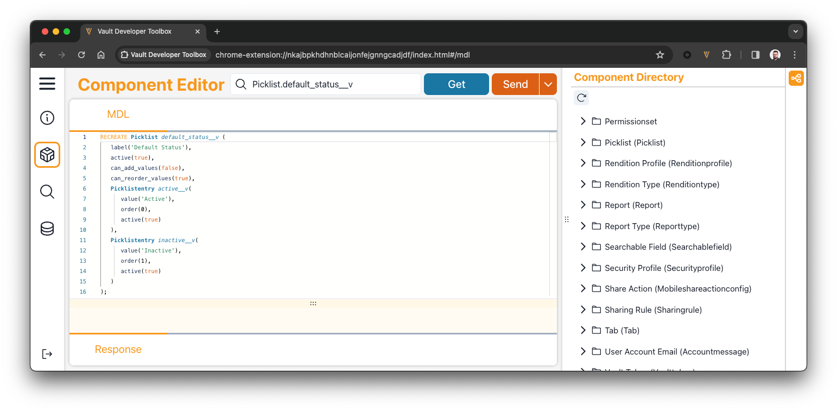Image resolution: width=837 pixels, height=411 pixels.
Task: Toggle the browser side panel
Action: [755, 55]
